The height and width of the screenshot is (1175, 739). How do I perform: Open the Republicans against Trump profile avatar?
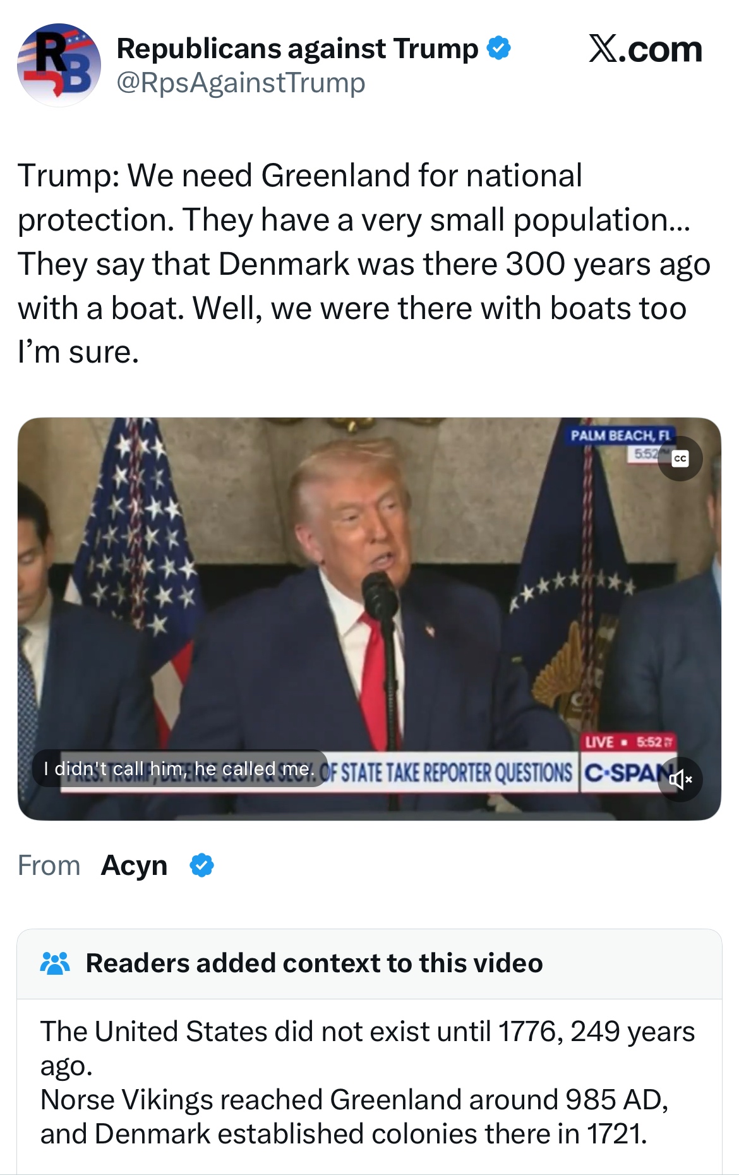pos(59,65)
